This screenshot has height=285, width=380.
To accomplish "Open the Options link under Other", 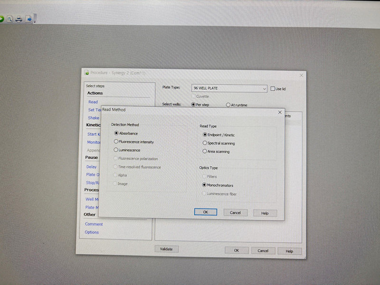I will click(x=92, y=232).
